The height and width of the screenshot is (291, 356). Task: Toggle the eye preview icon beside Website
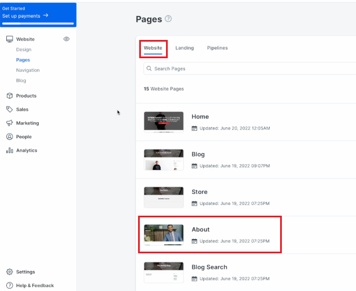click(67, 39)
